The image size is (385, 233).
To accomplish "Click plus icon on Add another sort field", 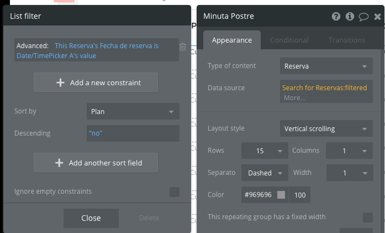I will [59, 163].
